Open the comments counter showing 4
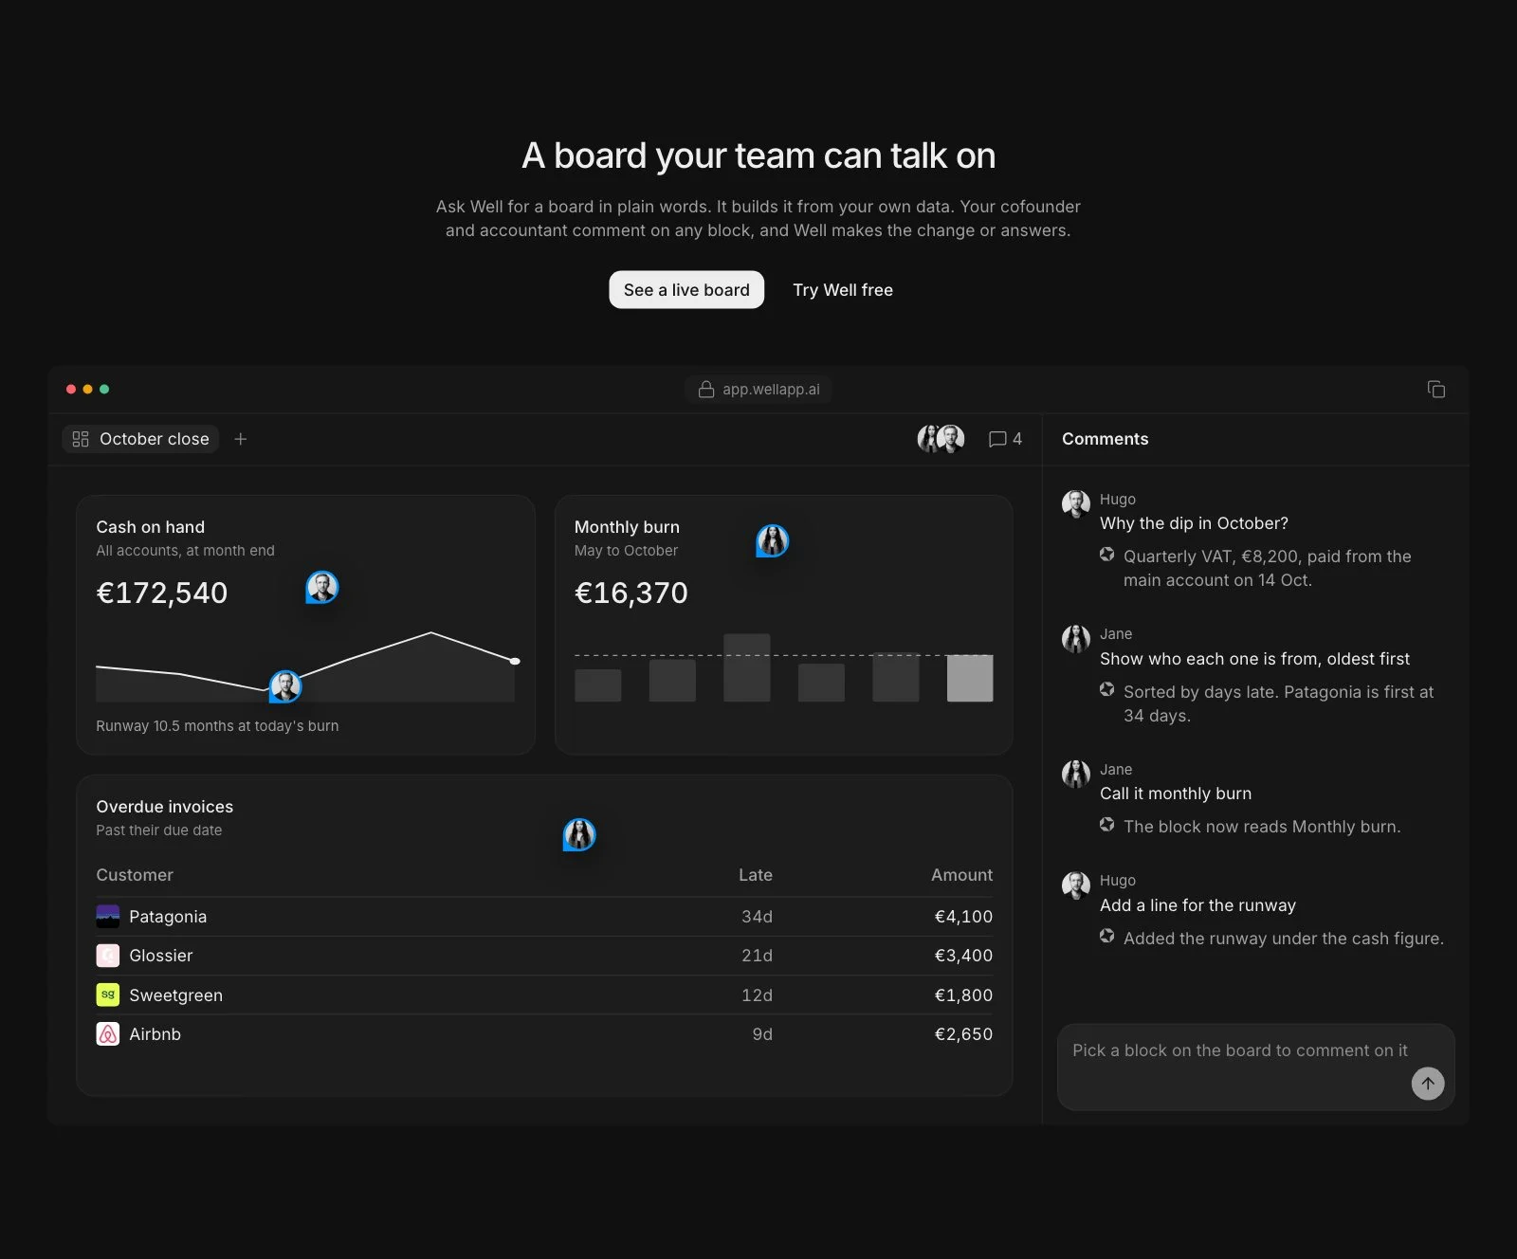Viewport: 1517px width, 1259px height. pos(1005,439)
